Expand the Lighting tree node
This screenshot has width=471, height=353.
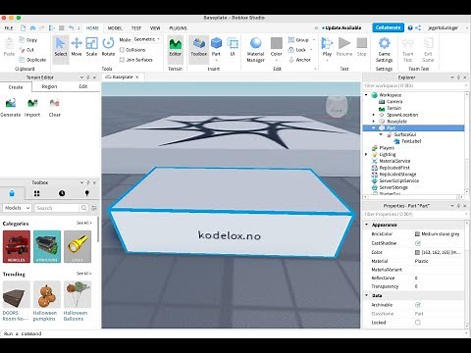(366, 154)
